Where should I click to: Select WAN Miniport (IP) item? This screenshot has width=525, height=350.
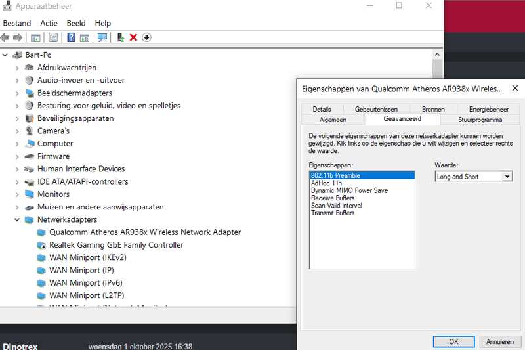click(x=81, y=271)
